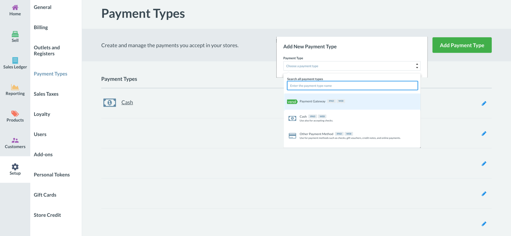The height and width of the screenshot is (236, 511).
Task: Focus the payment type name search field
Action: pyautogui.click(x=352, y=85)
